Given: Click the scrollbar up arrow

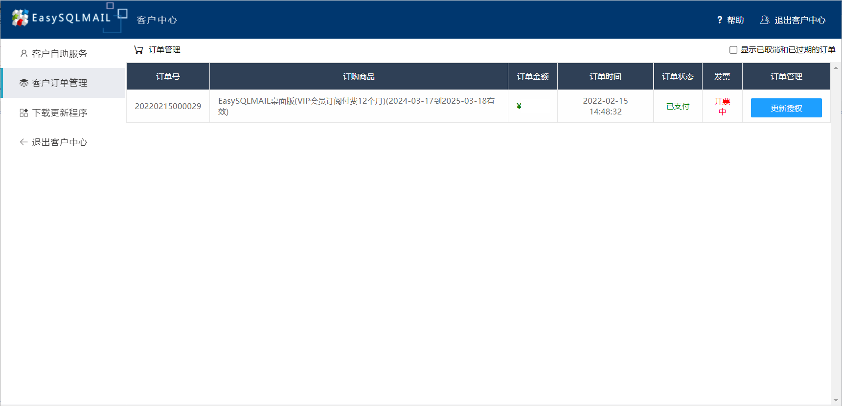Looking at the screenshot, I should click(836, 68).
